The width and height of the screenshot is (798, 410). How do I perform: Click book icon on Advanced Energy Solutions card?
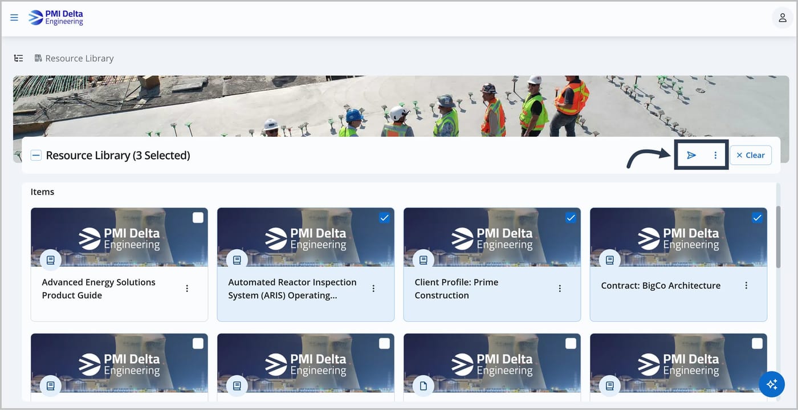pyautogui.click(x=51, y=260)
